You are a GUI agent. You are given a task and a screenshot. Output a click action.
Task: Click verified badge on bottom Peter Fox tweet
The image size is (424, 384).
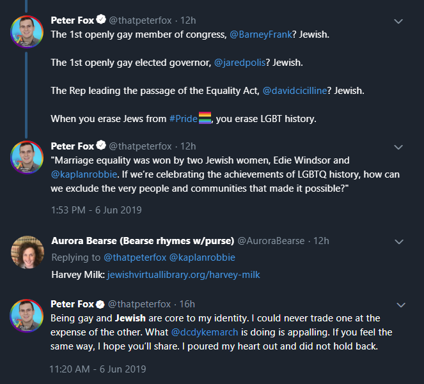(x=100, y=304)
